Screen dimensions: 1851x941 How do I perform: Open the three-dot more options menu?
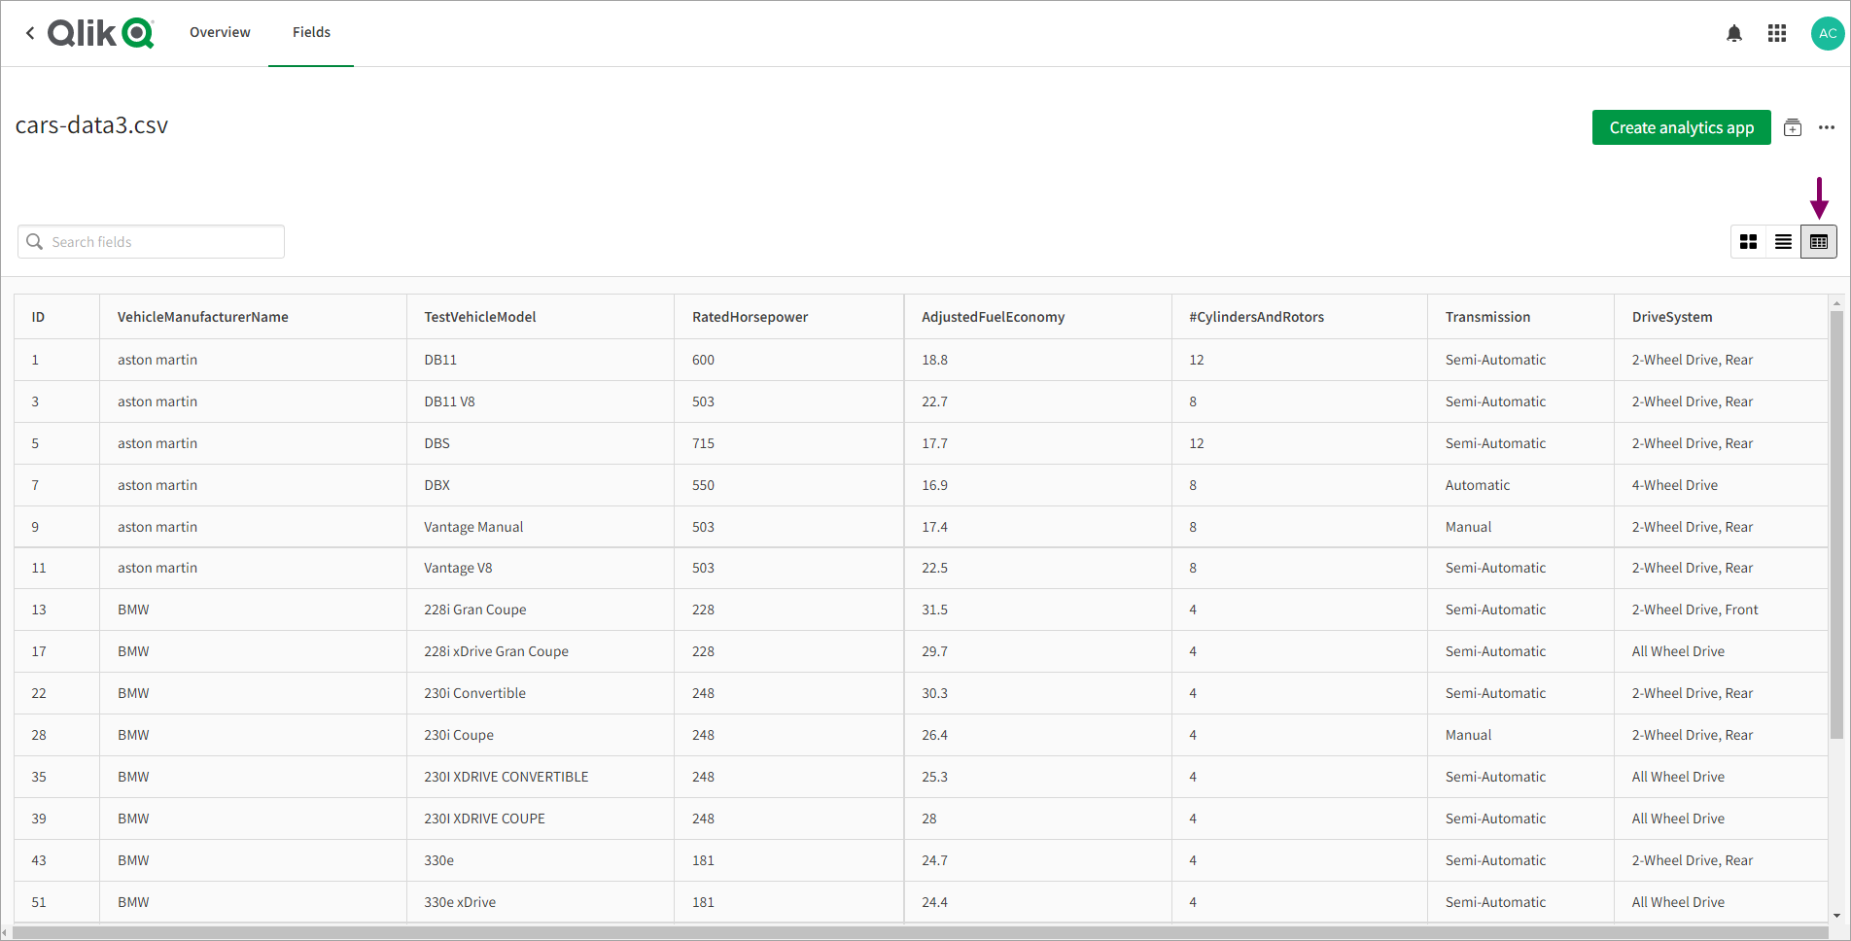[x=1827, y=127]
